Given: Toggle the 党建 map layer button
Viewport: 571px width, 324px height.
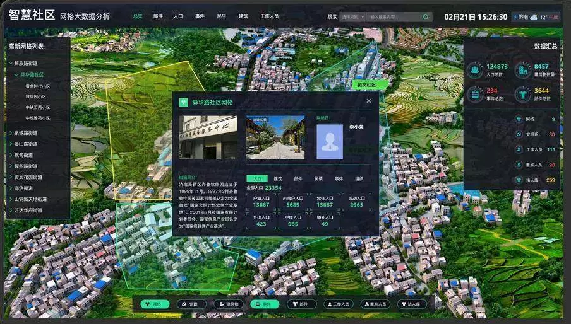Looking at the screenshot, I should (189, 304).
